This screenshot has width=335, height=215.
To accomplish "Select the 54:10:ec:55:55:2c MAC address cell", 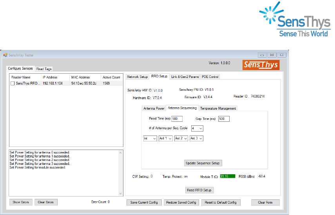I will point(84,83).
